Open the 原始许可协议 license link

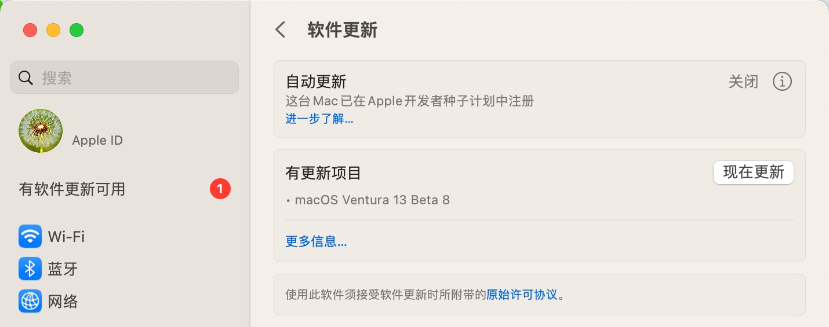[x=522, y=295]
